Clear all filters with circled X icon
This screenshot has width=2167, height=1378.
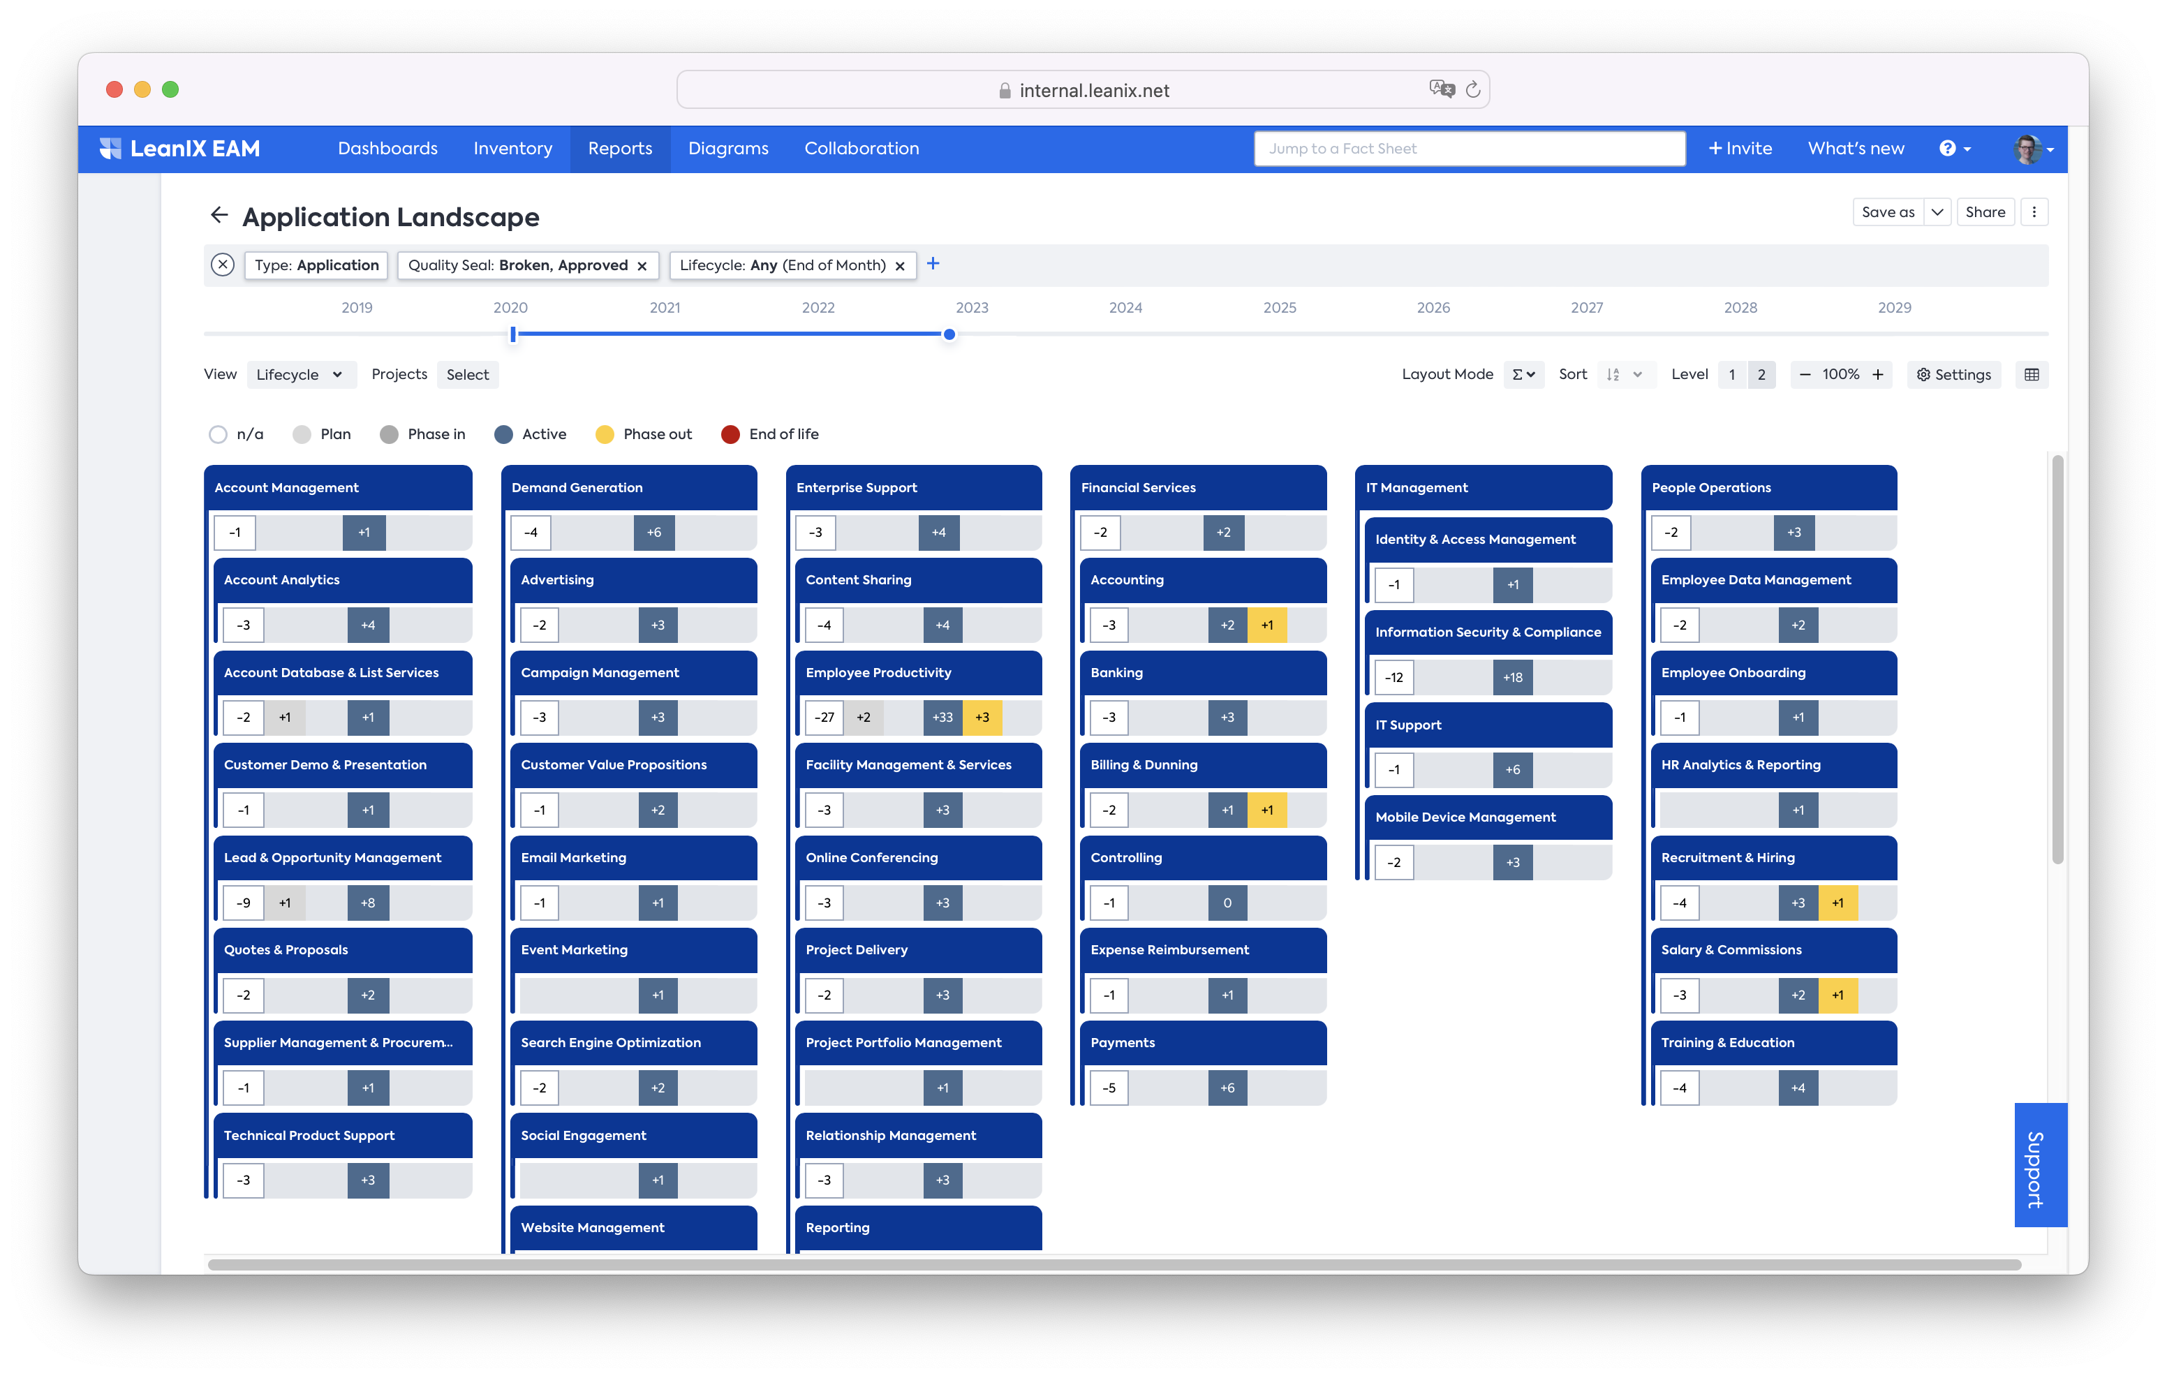click(222, 265)
